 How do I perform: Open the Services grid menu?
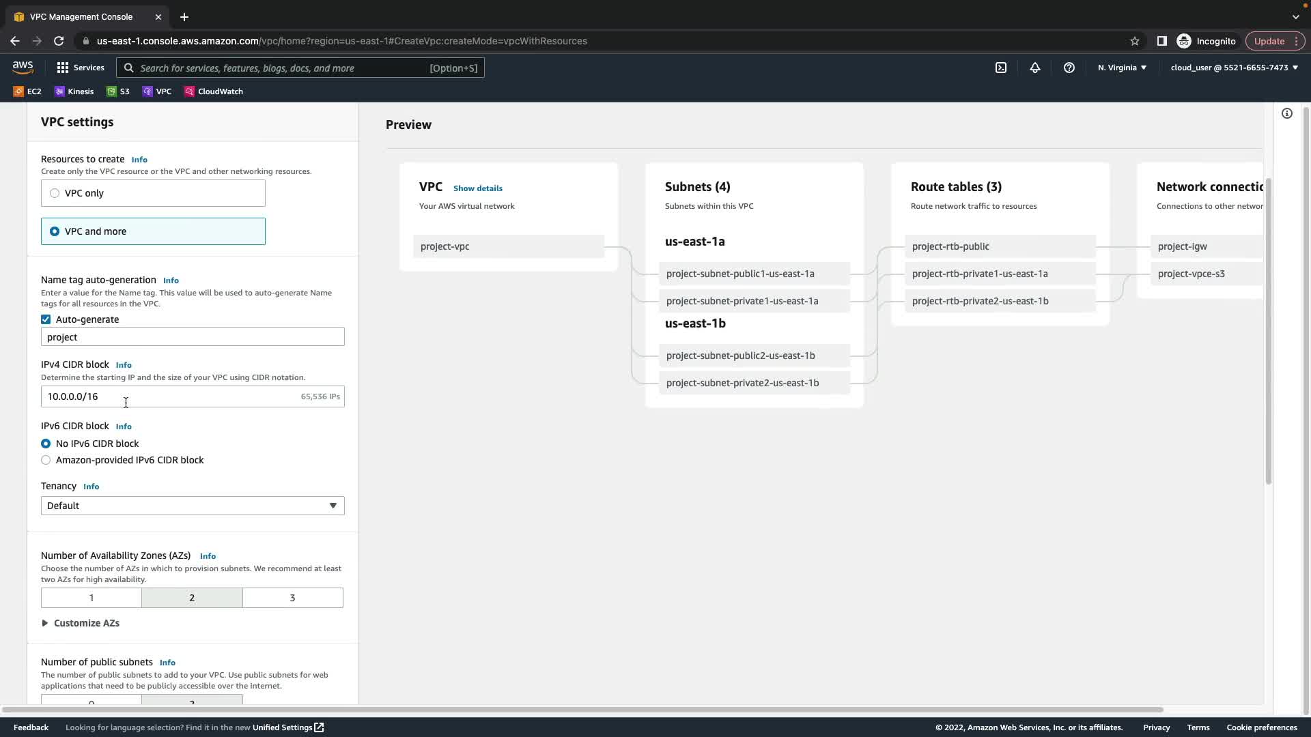tap(81, 68)
